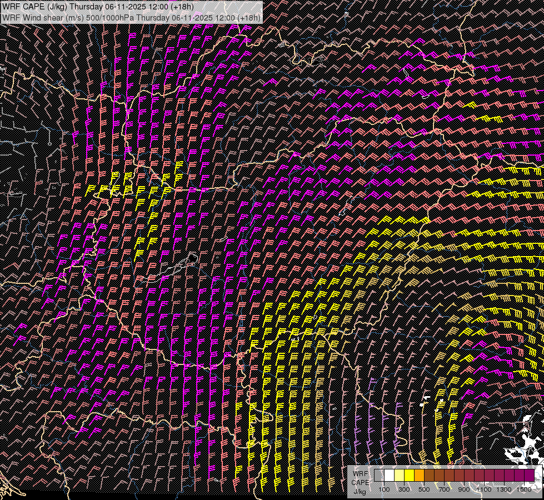Screen dimensions: 544x500
Task: Click the black lake shape in map center
Action: pyautogui.click(x=192, y=258)
